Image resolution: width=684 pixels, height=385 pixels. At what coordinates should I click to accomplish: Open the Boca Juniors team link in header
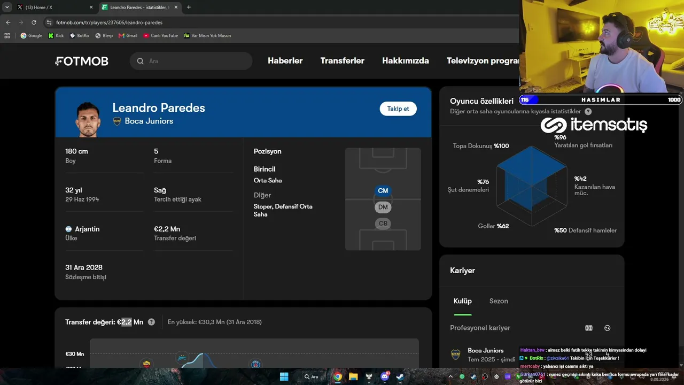click(149, 121)
